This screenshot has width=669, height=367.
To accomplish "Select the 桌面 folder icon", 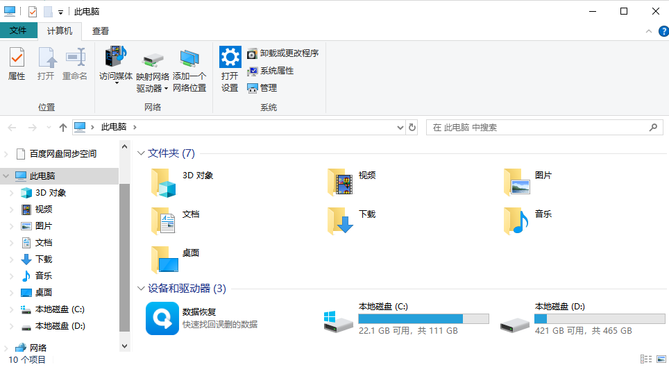I will (164, 260).
